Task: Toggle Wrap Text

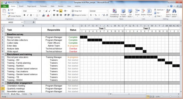Action: pyautogui.click(x=77, y=11)
